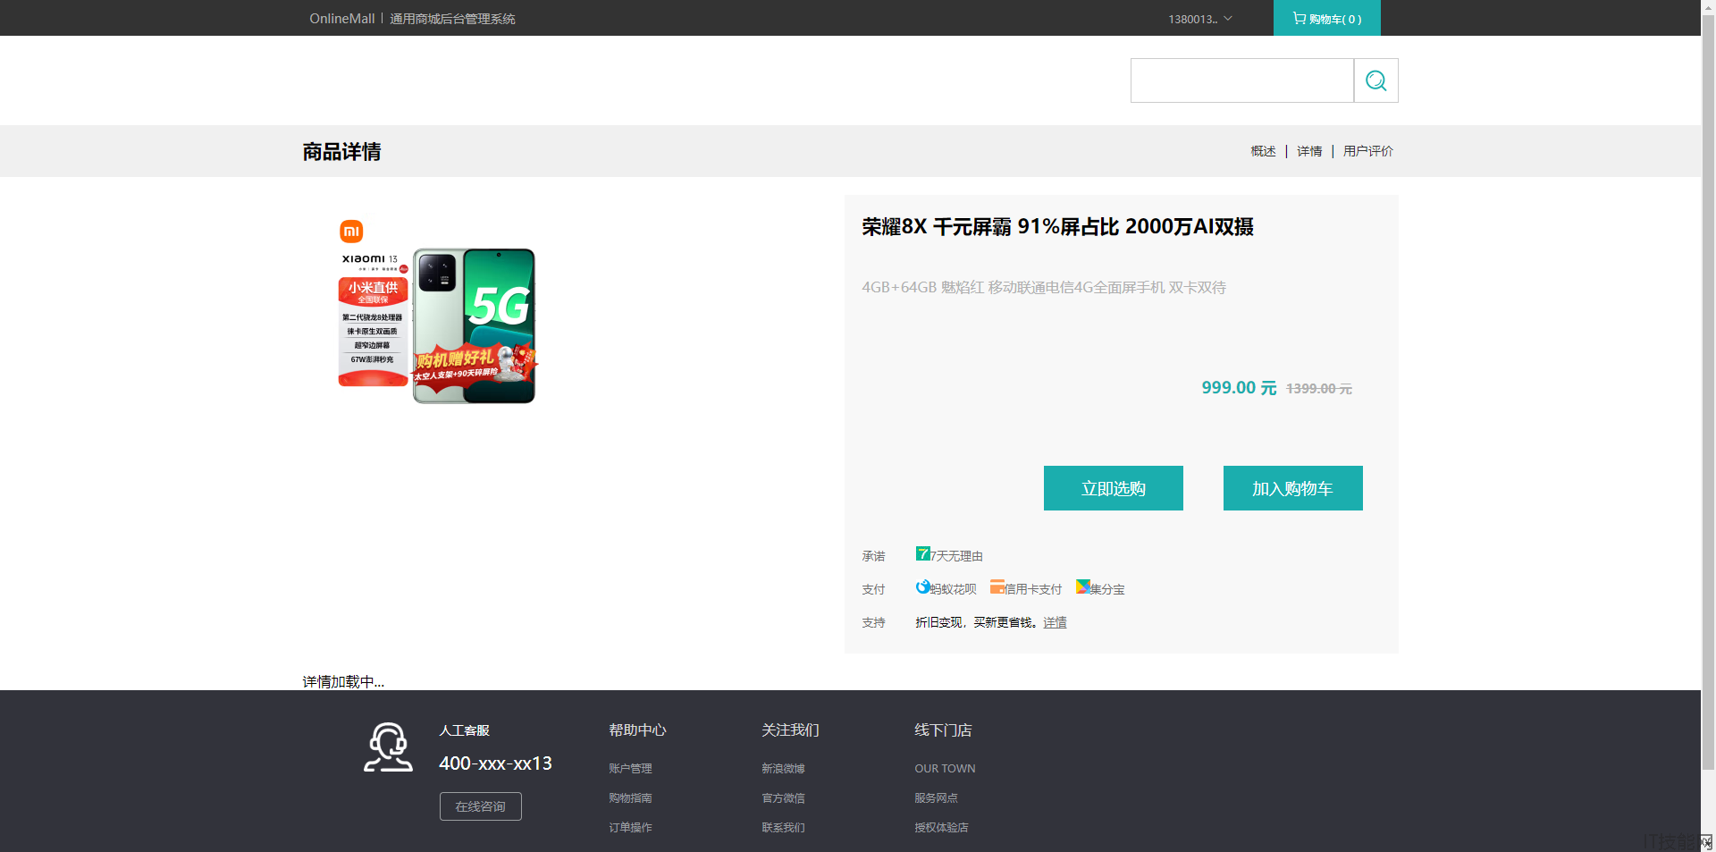This screenshot has height=852, width=1716.
Task: Click the 400-xxx-xx13 hotline number
Action: point(495,763)
